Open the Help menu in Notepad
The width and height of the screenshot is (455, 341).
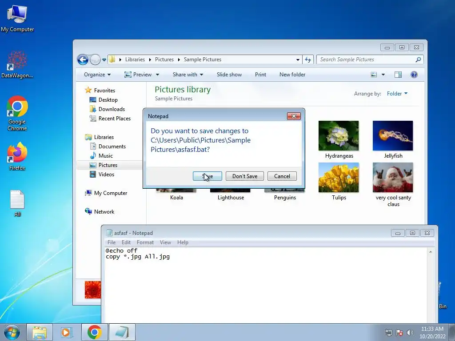tap(183, 242)
